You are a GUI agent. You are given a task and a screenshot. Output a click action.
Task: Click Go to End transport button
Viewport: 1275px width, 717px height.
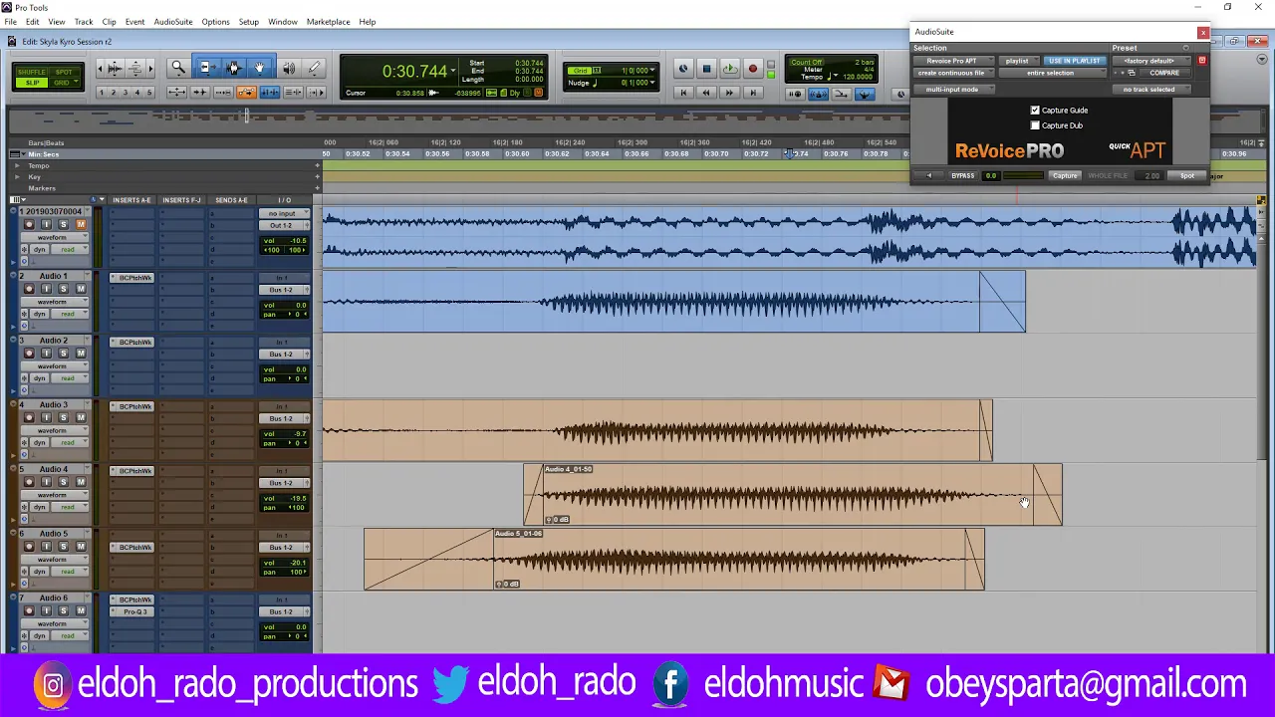point(753,93)
